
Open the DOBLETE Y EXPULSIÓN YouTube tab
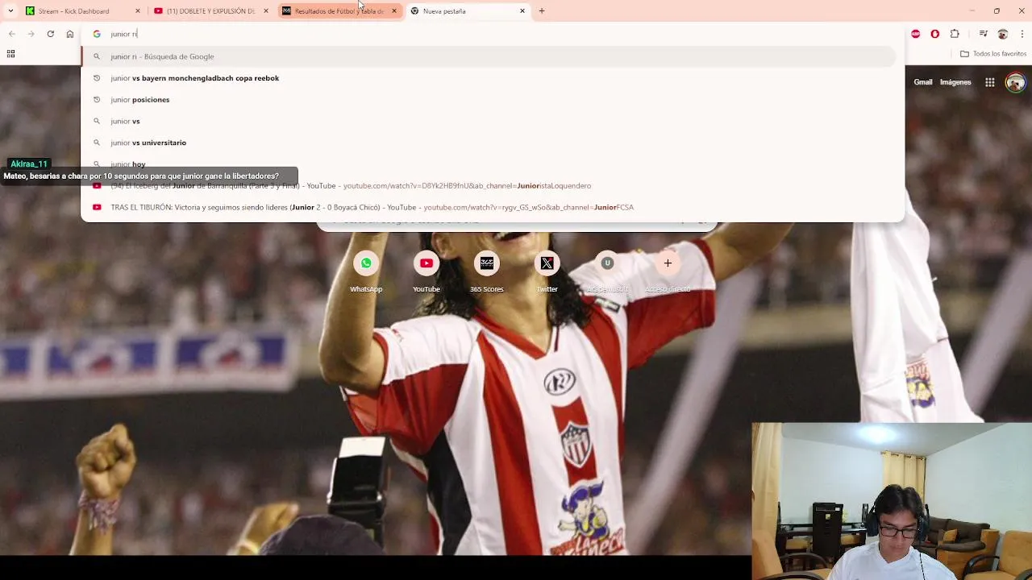click(210, 11)
